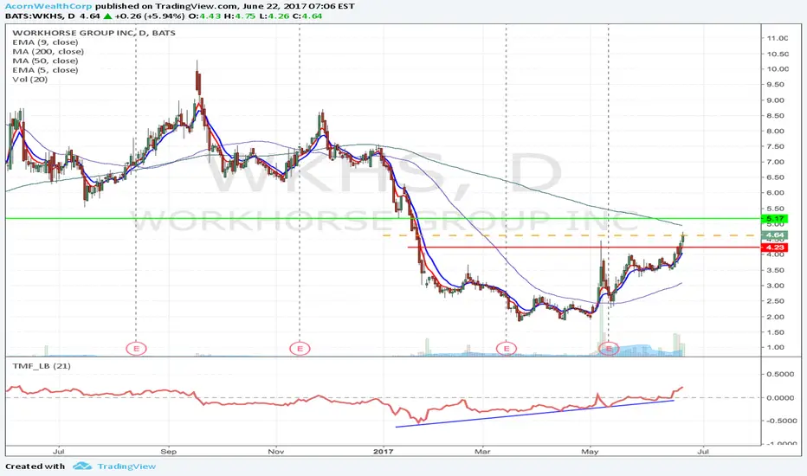Click the EMA (9, close) indicator label

click(x=45, y=42)
